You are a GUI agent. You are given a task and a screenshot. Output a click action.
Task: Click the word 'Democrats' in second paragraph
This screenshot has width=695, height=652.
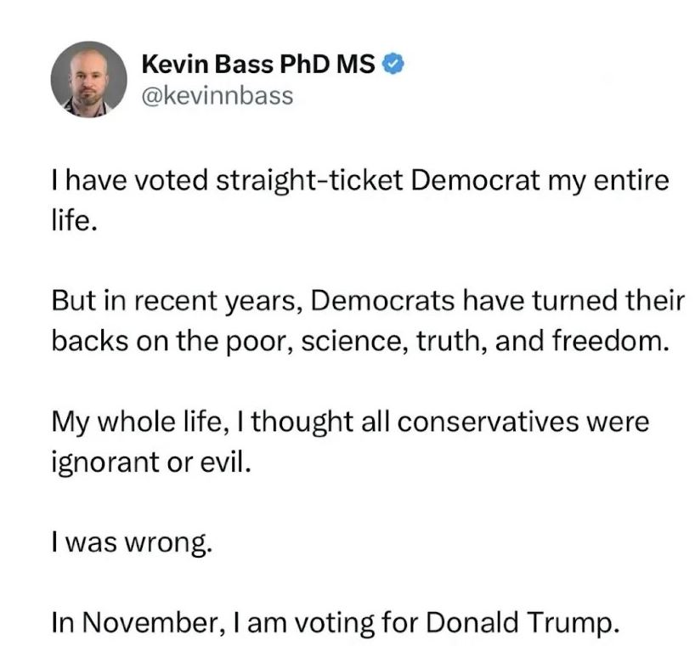click(382, 301)
